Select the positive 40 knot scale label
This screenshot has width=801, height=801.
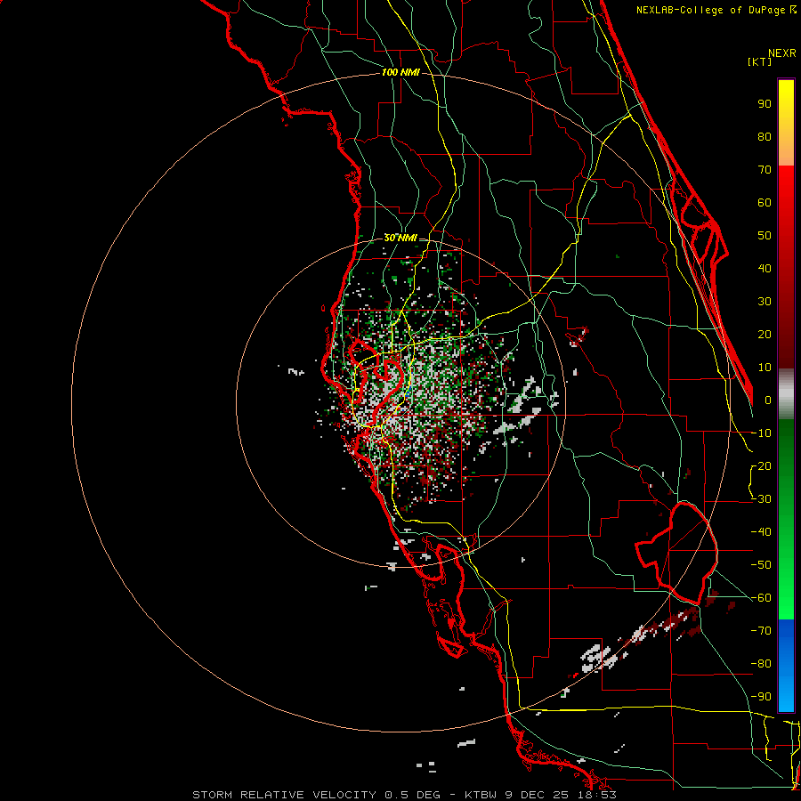click(x=765, y=269)
